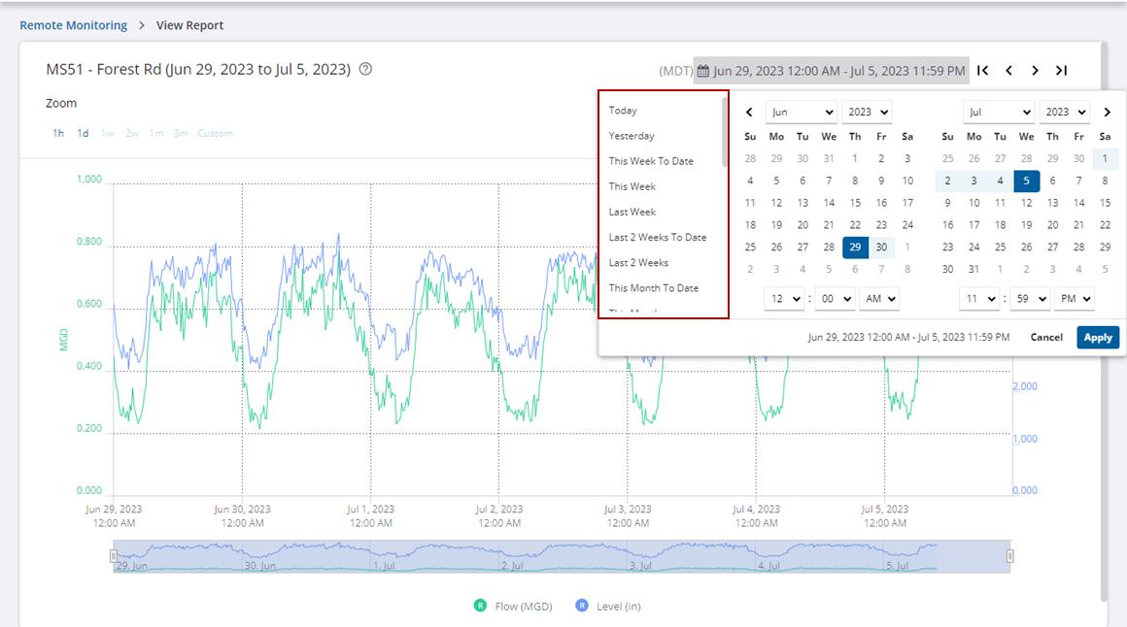The height and width of the screenshot is (627, 1127).
Task: Advance to next date range arrow
Action: (x=1036, y=70)
